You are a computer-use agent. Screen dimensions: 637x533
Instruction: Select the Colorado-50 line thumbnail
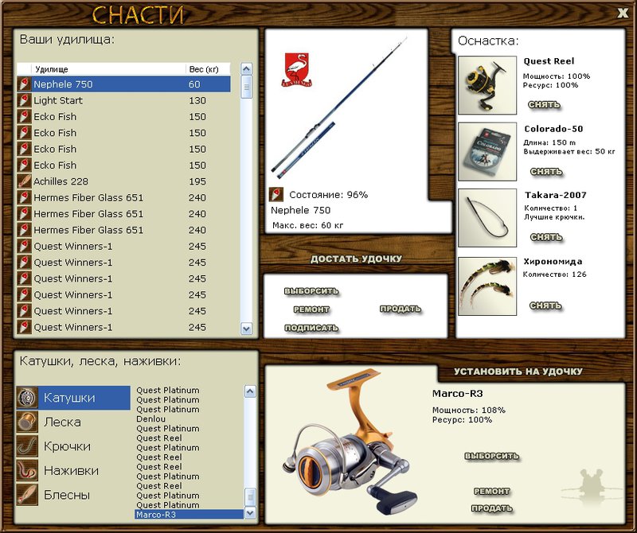487,151
